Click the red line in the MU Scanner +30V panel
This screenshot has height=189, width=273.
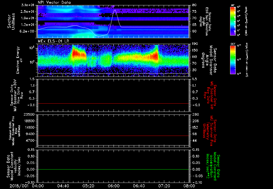tap(113, 103)
